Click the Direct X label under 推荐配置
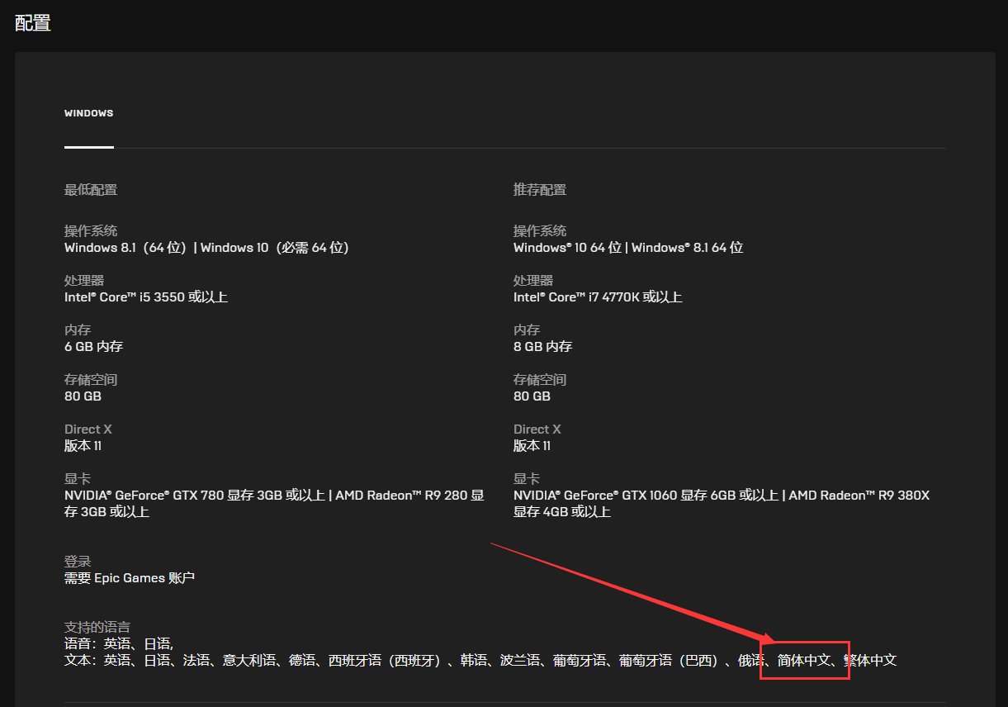 [537, 429]
